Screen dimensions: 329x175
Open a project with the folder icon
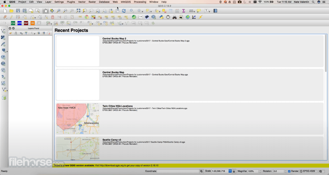click(x=11, y=11)
